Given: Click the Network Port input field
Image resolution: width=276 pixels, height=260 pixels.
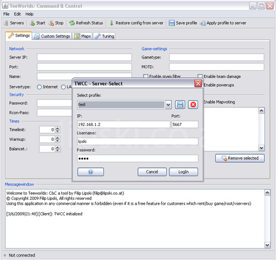Looking at the screenshot, I should pos(84,67).
